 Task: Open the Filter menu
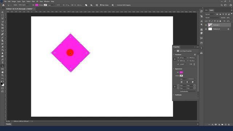33,1
